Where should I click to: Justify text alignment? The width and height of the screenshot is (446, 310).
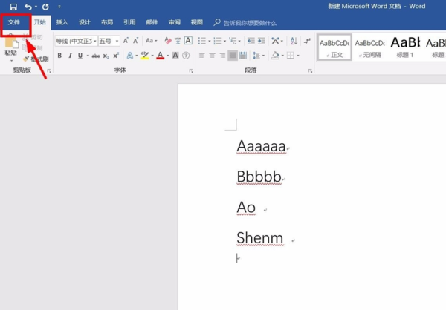click(233, 56)
